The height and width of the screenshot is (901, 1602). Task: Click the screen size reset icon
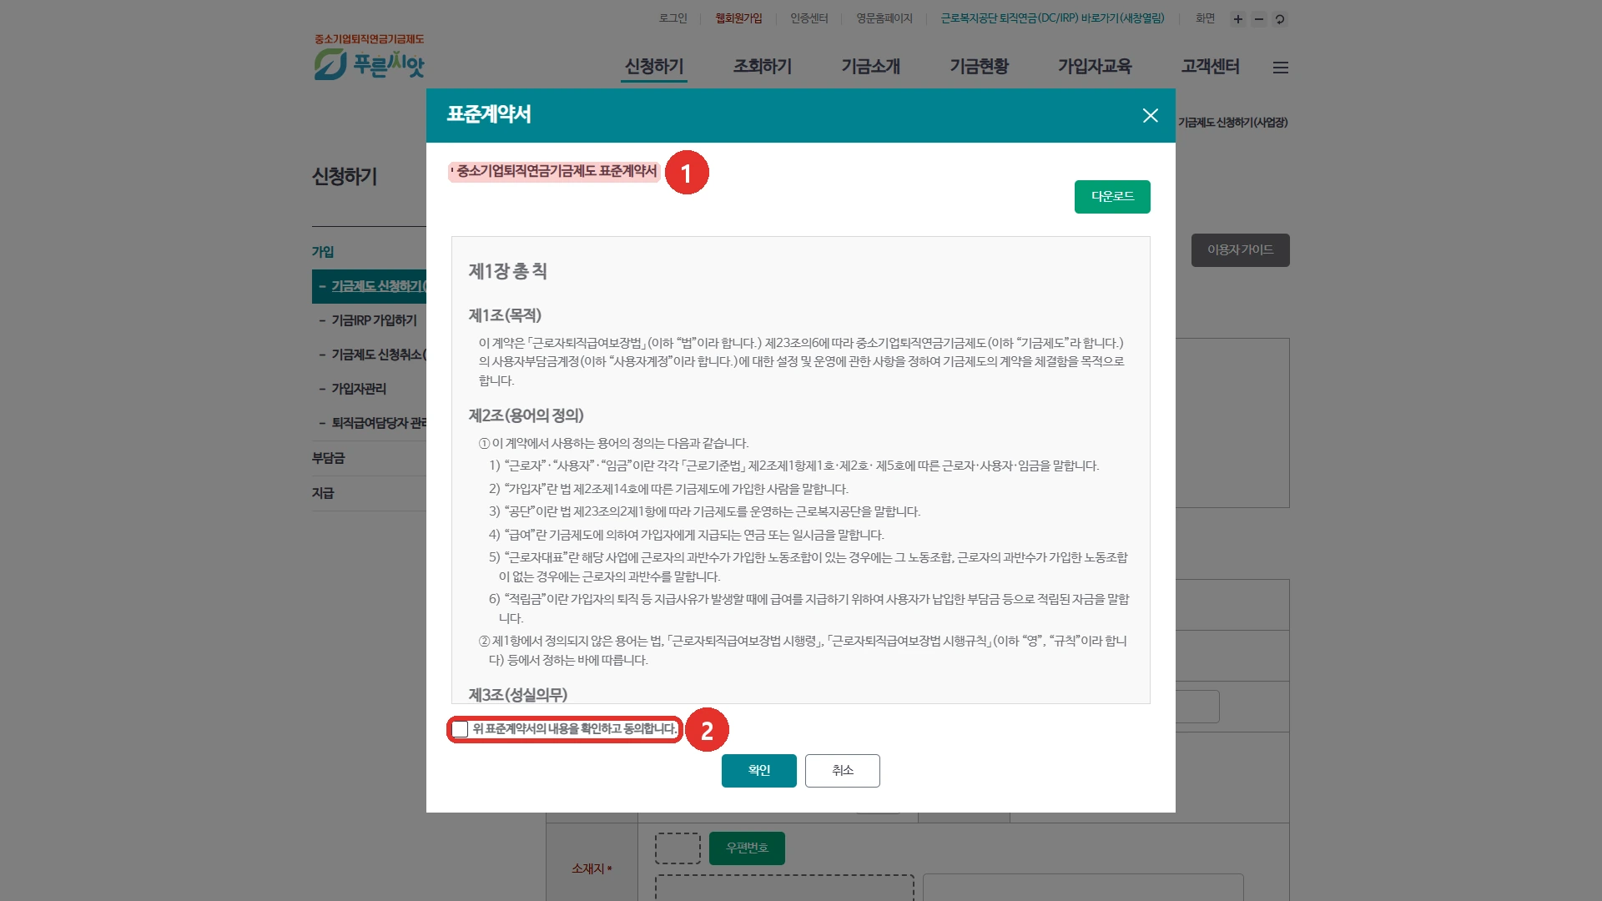[1280, 19]
